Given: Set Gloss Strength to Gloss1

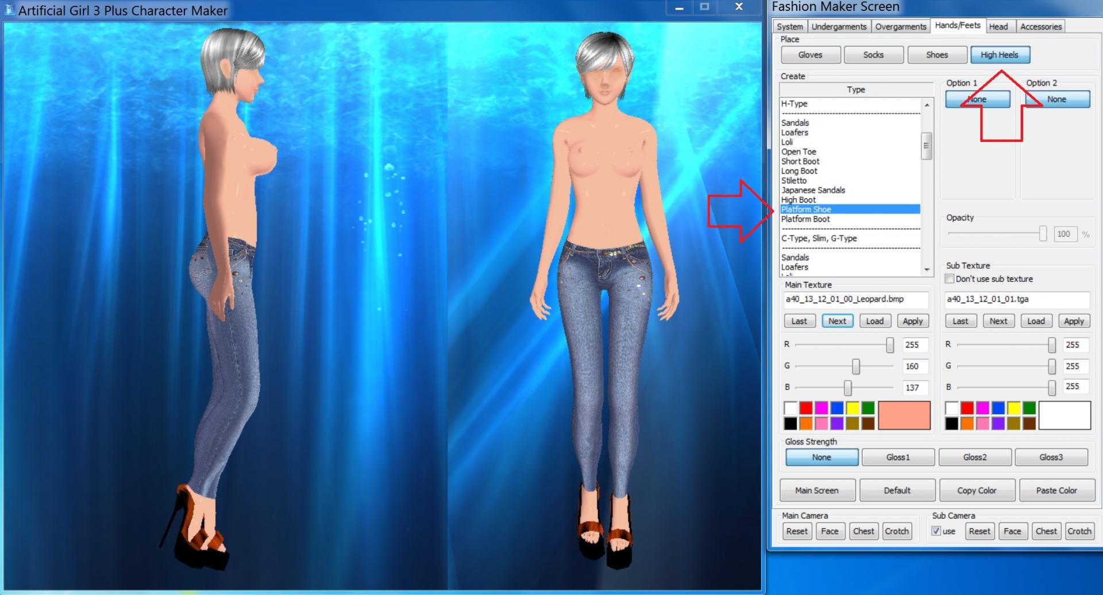Looking at the screenshot, I should point(898,457).
